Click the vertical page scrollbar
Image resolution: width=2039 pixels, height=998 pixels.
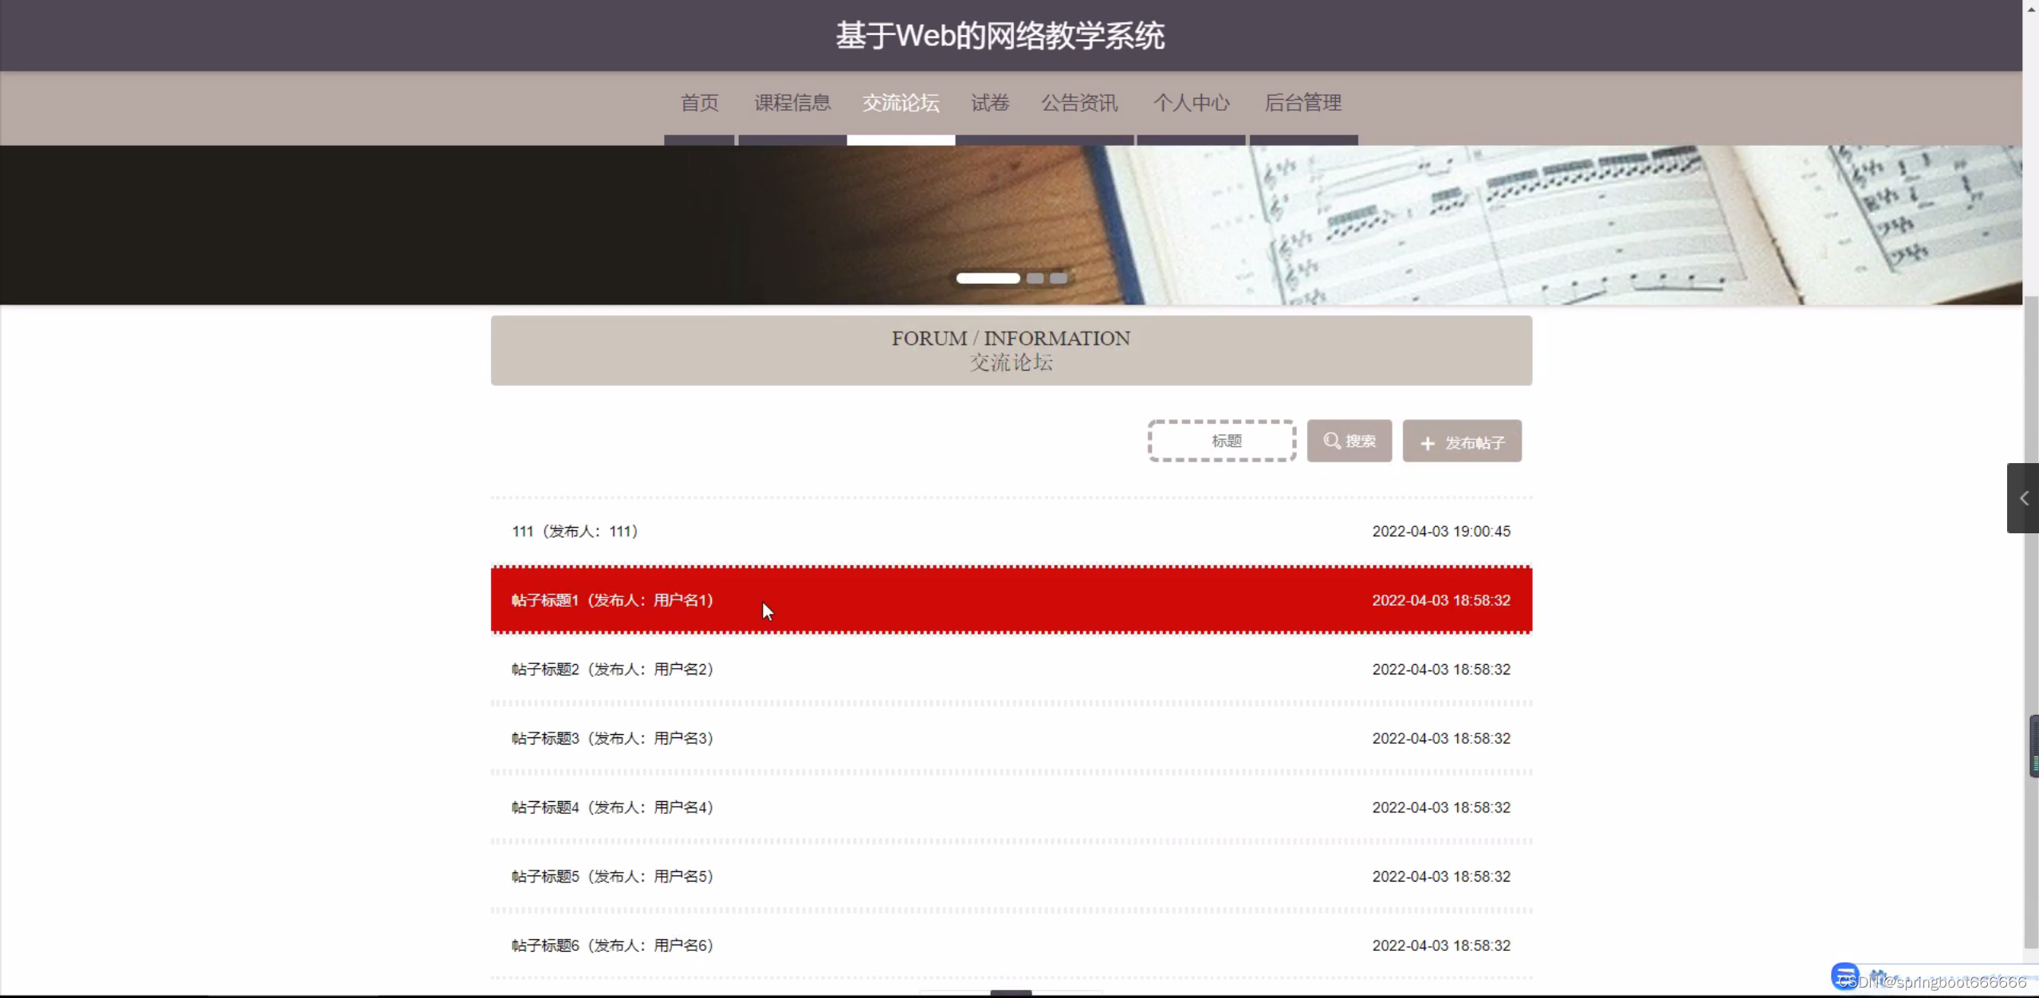(2030, 622)
